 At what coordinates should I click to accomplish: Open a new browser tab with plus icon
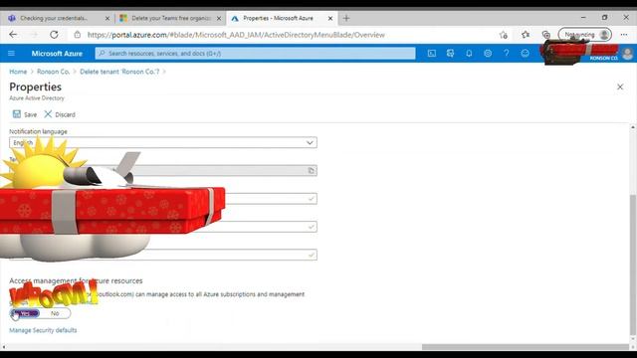pyautogui.click(x=346, y=18)
